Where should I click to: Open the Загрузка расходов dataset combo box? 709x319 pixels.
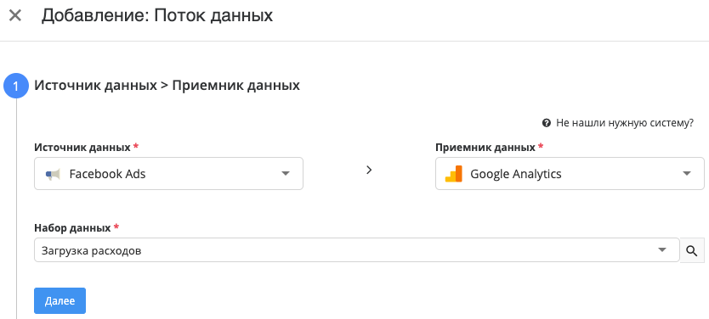click(x=357, y=250)
